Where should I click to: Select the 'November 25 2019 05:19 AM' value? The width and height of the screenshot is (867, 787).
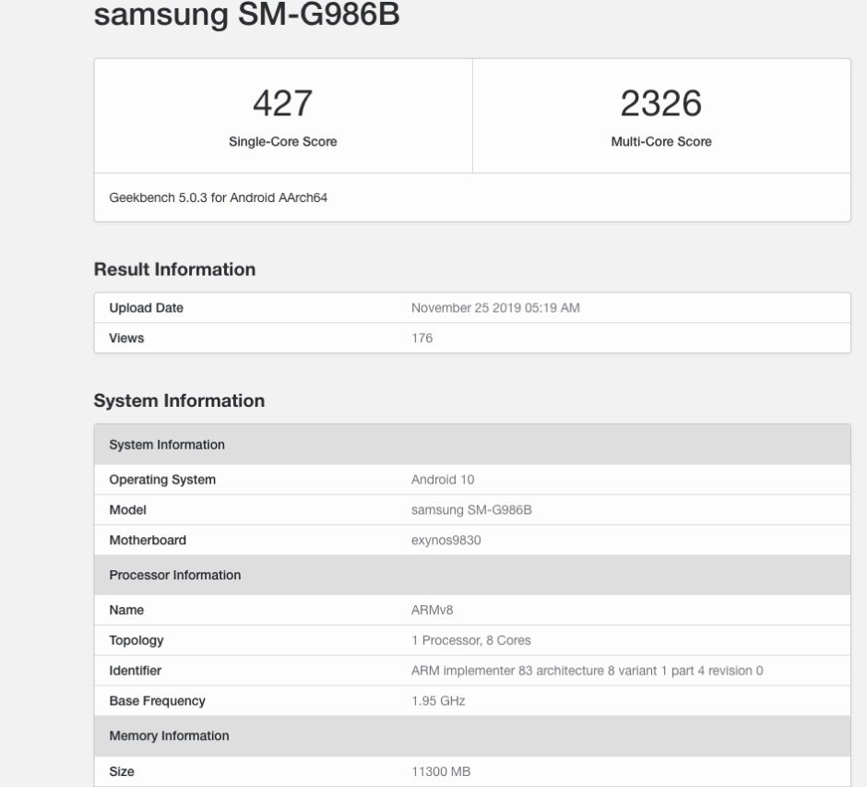(x=495, y=307)
